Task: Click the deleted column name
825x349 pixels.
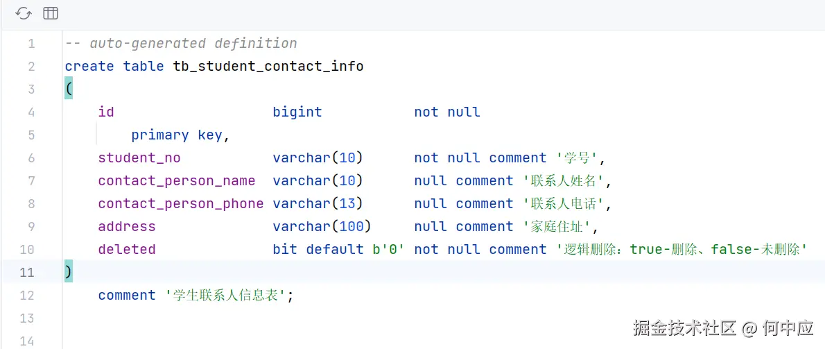Action: point(126,250)
